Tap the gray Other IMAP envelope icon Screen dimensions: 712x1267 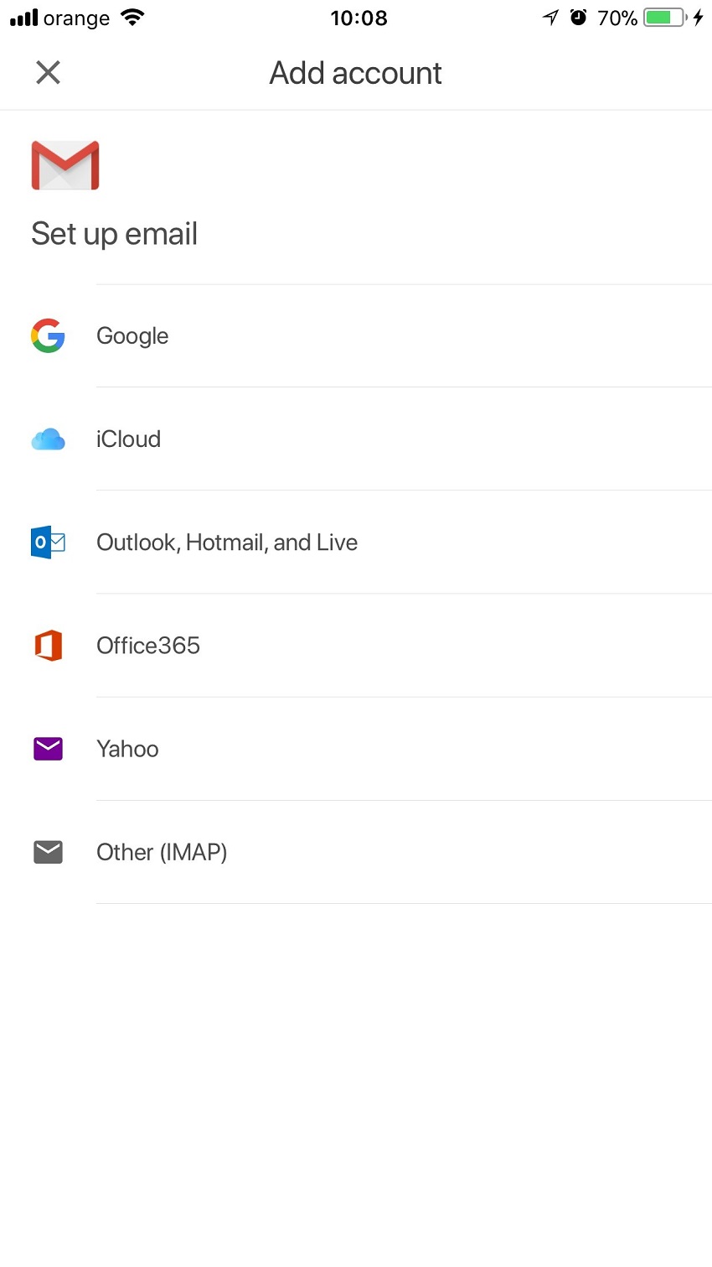click(48, 852)
